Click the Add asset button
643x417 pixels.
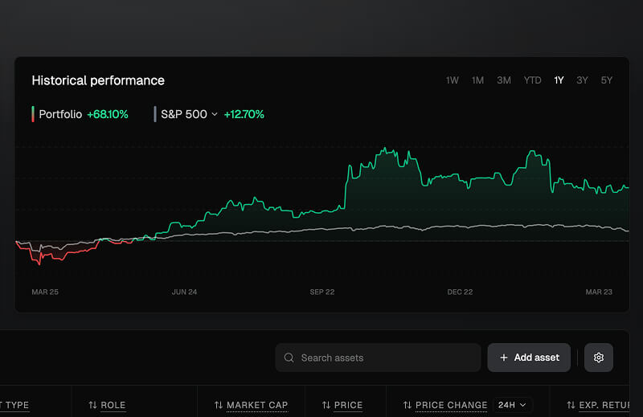pyautogui.click(x=529, y=358)
